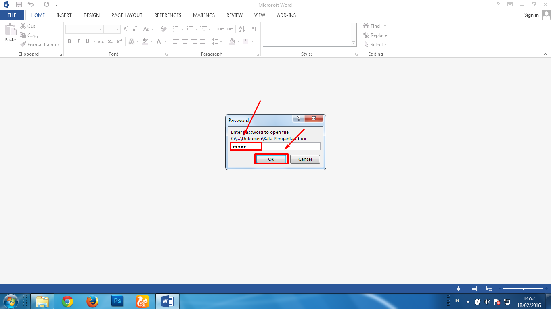Justify the text
This screenshot has width=551, height=309.
[203, 41]
